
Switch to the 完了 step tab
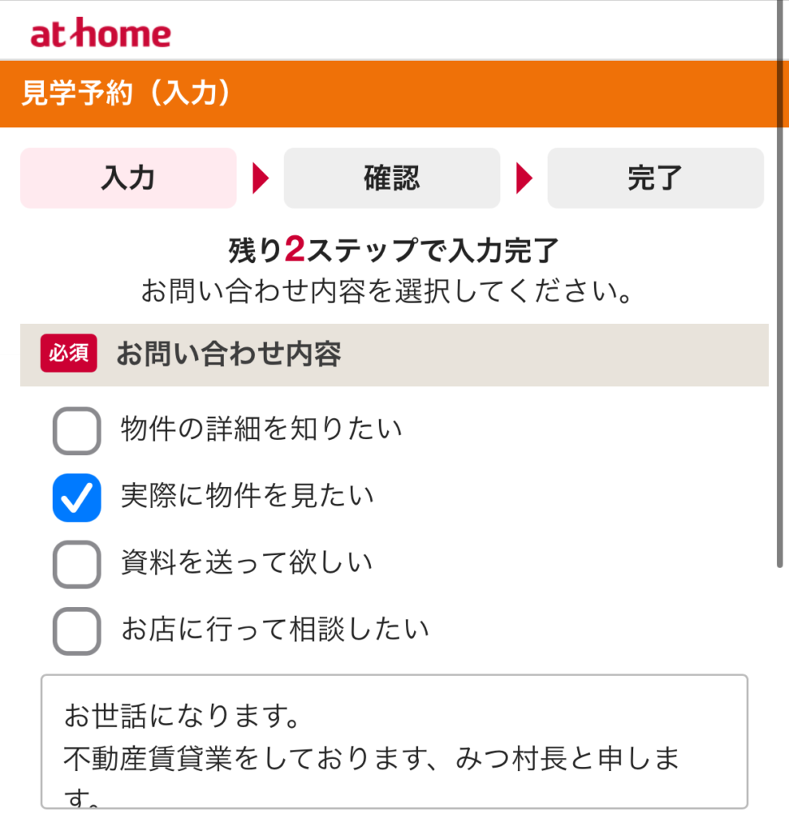coord(655,179)
